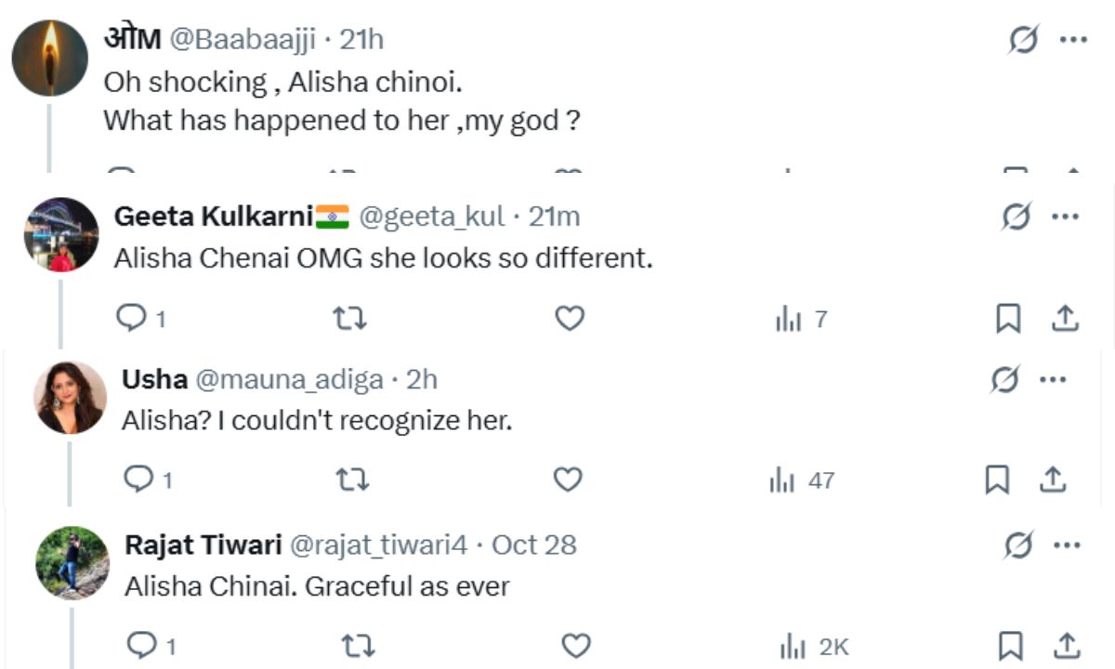Image resolution: width=1115 pixels, height=669 pixels.
Task: Open the share icon under Usha's reply
Action: click(1055, 479)
